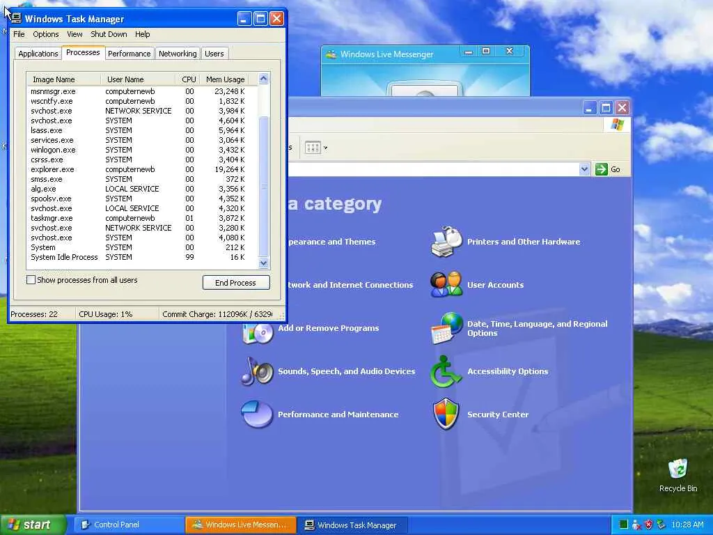Click Control Panel taskbar button
Viewport: 713px width, 535px height.
click(x=129, y=525)
